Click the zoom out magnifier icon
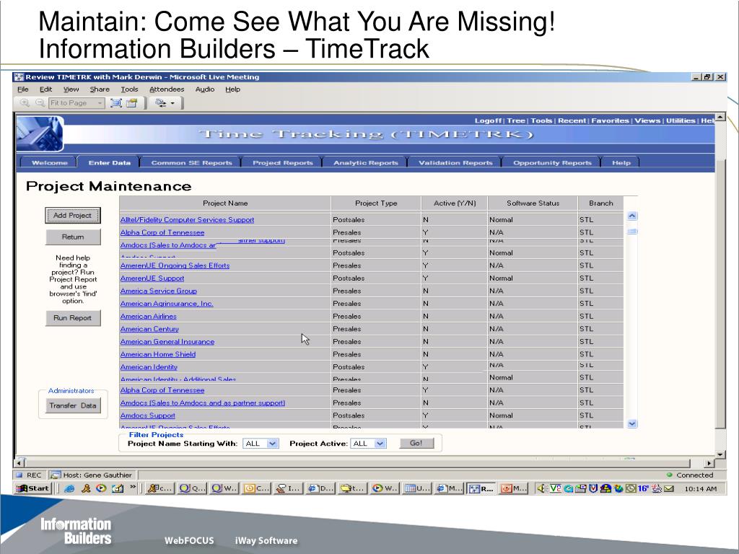This screenshot has height=554, width=739. (40, 102)
